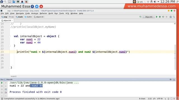Click the Facebook icon beside Muhammed Essa

click(x=32, y=6)
